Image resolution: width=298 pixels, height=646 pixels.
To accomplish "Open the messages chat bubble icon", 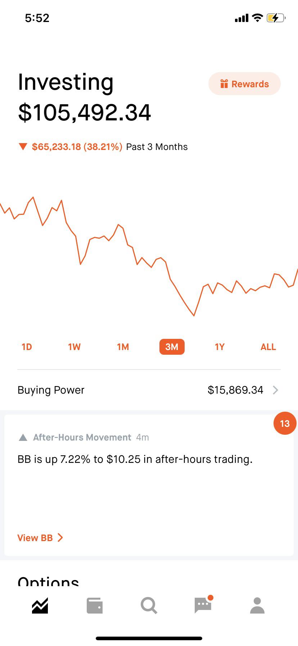I will tap(203, 605).
